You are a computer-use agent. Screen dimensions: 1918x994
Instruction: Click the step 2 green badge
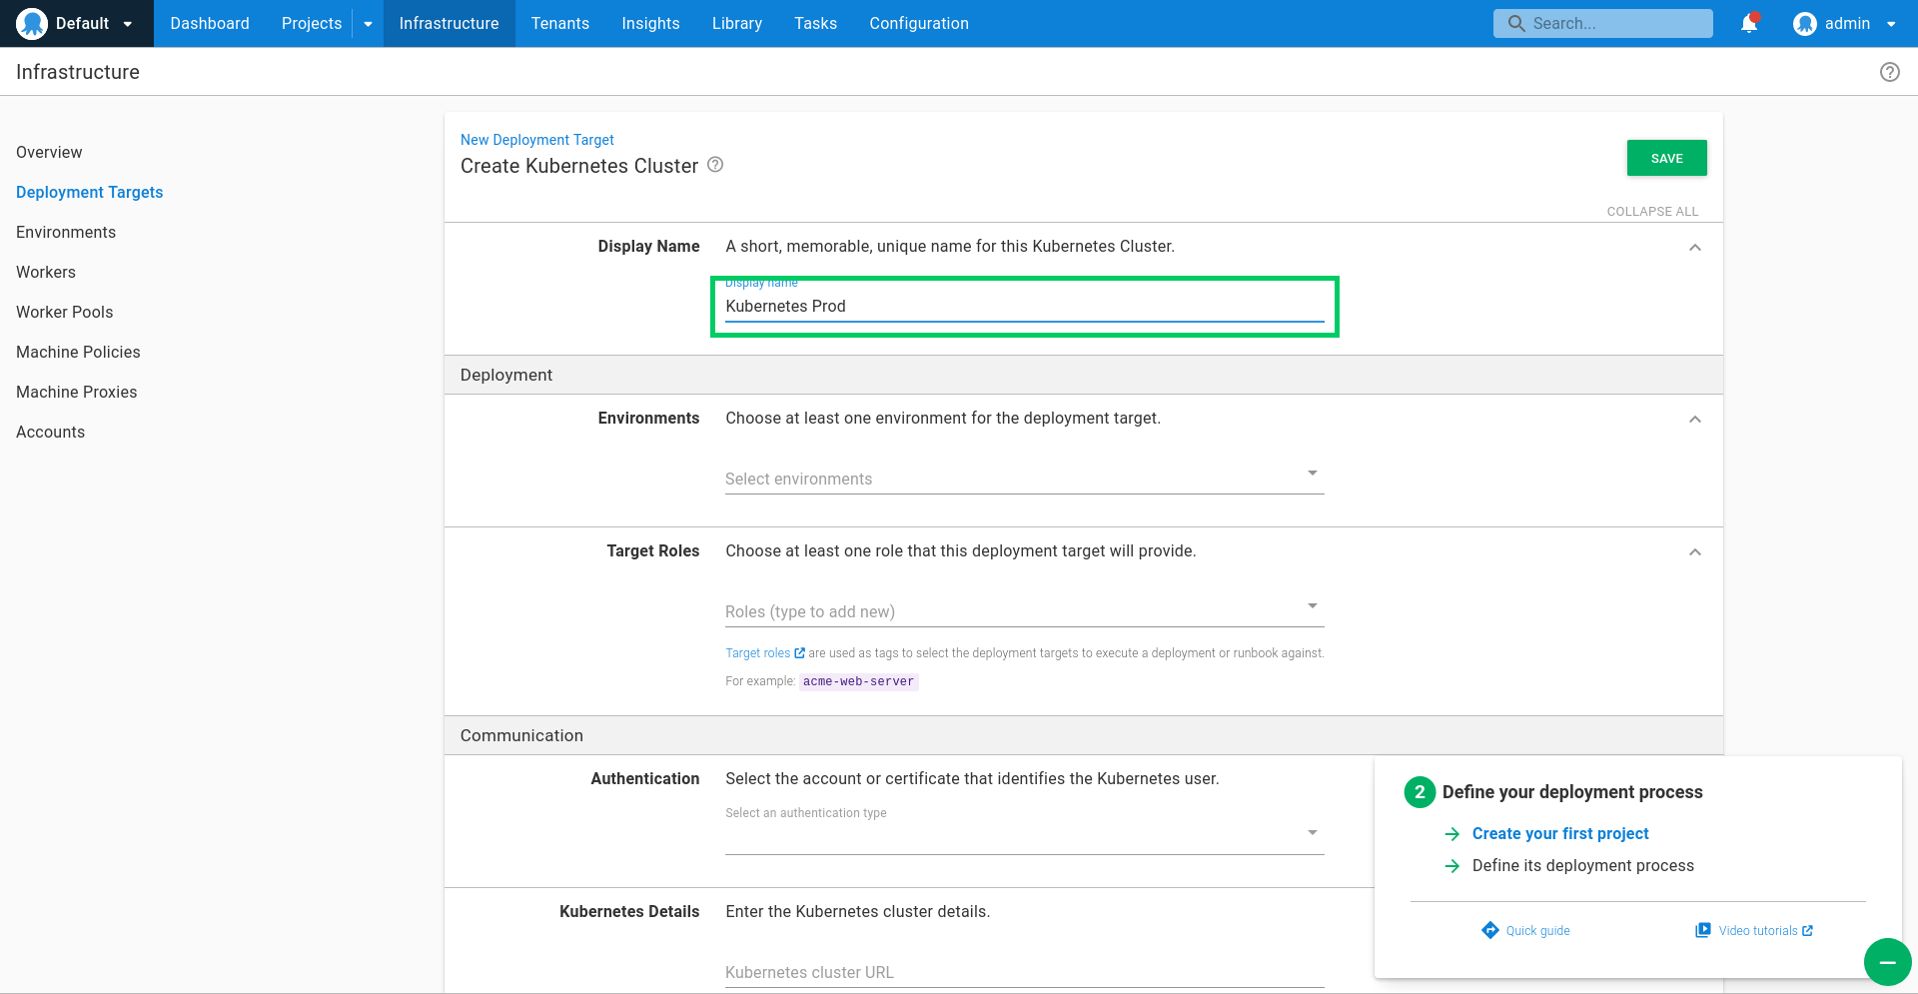1420,792
